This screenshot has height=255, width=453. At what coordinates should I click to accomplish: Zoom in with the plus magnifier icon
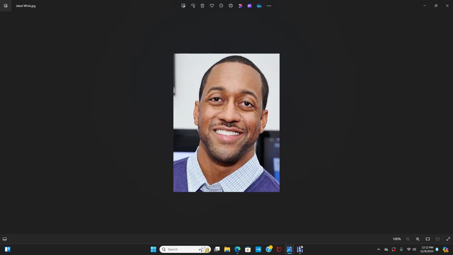[418, 239]
